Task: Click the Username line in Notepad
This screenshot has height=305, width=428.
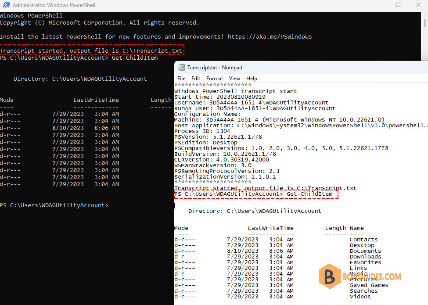Action: point(251,103)
